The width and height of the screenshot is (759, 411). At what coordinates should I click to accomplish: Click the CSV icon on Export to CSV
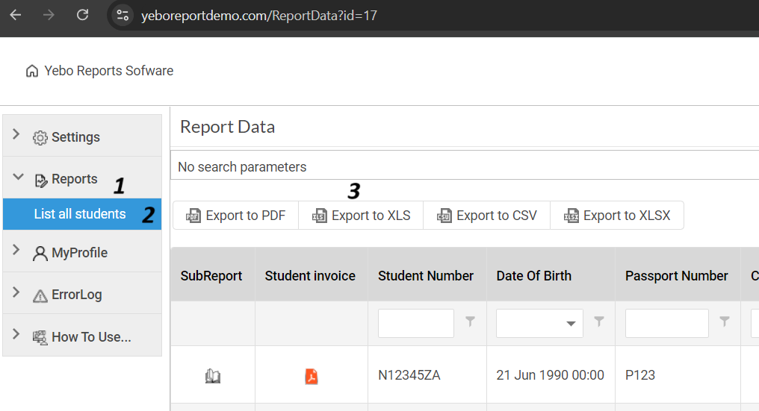[x=444, y=216]
